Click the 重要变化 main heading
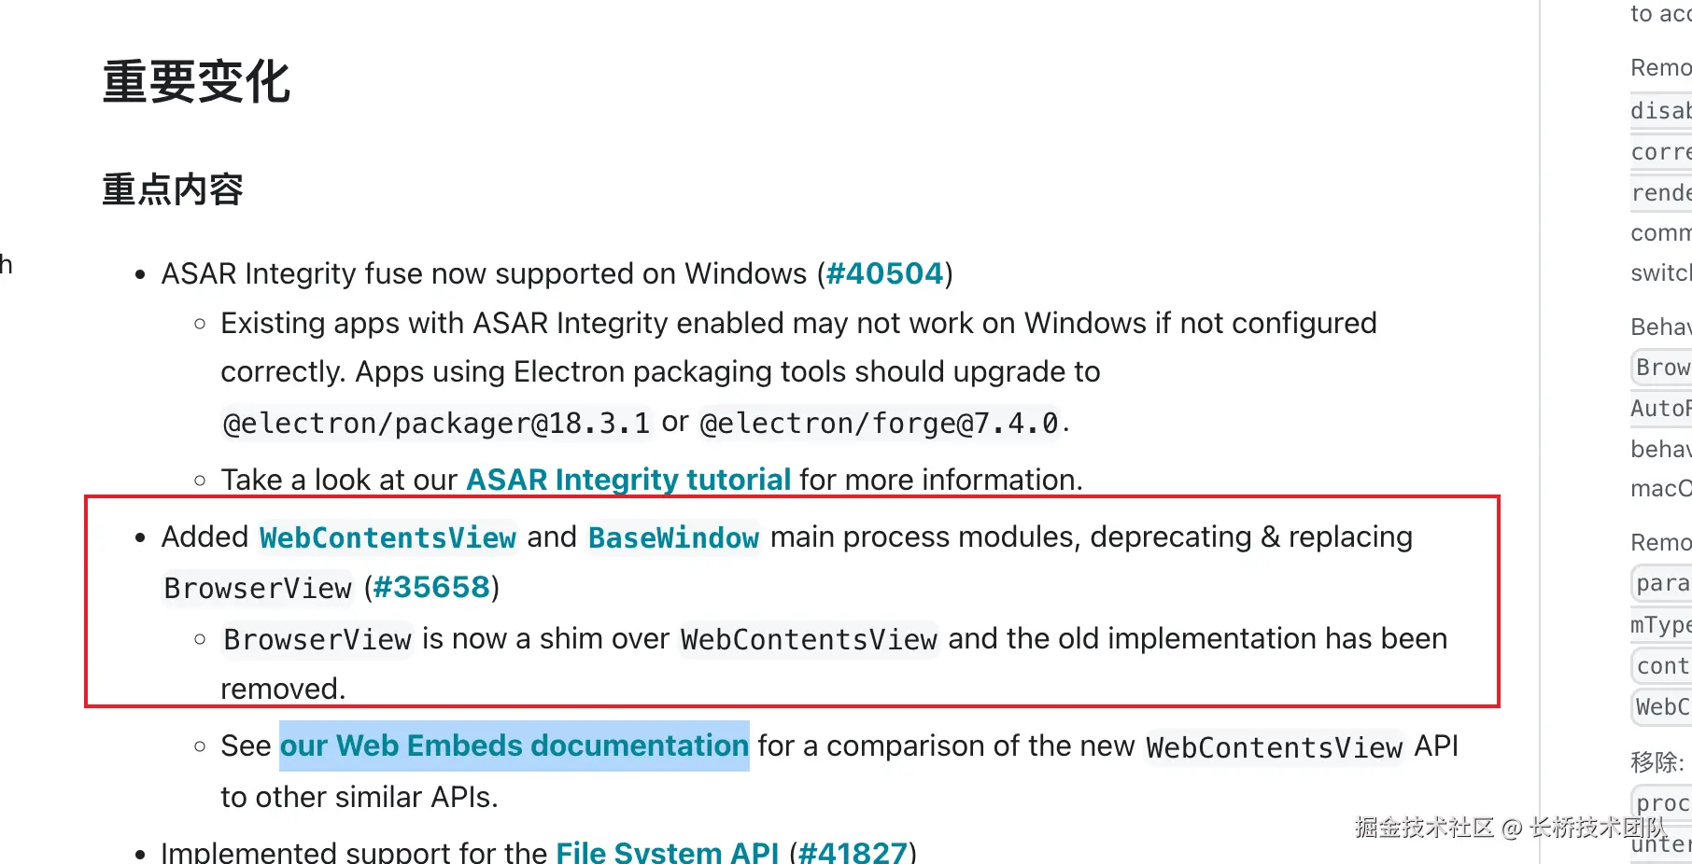Viewport: 1692px width, 864px height. tap(197, 82)
